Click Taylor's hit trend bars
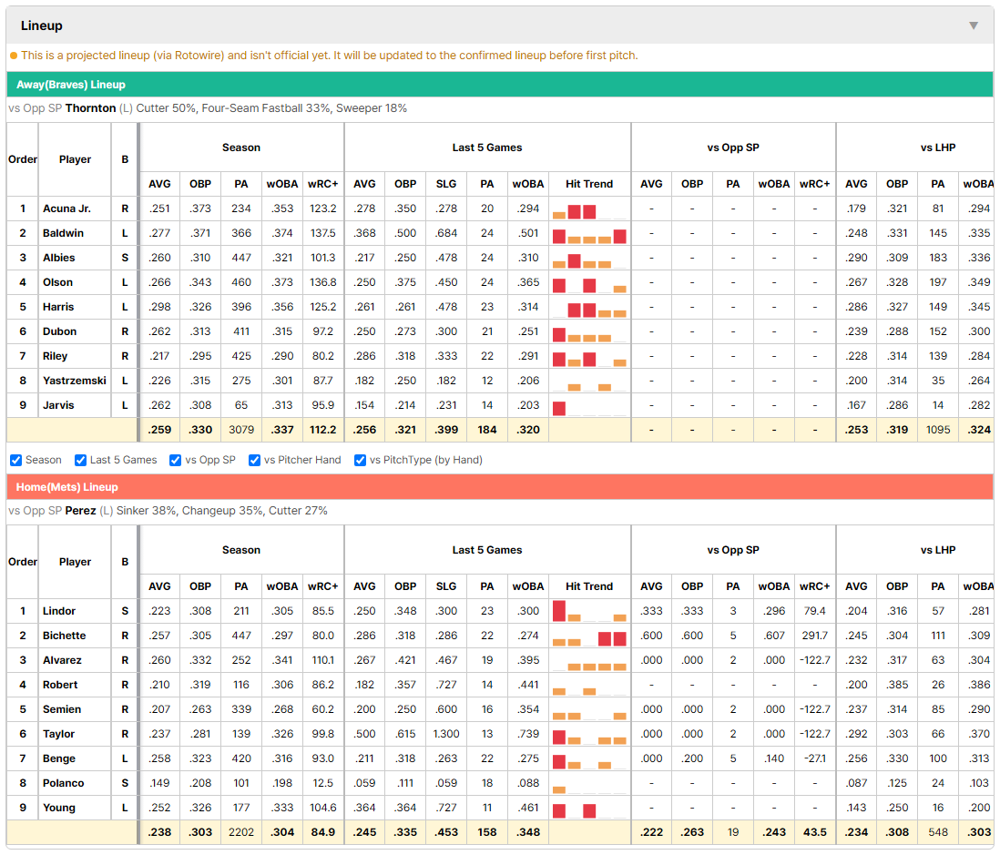Image resolution: width=1000 pixels, height=855 pixels. tap(589, 735)
